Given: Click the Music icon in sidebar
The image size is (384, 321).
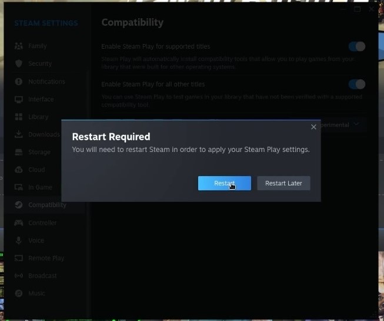Looking at the screenshot, I should click(x=19, y=293).
